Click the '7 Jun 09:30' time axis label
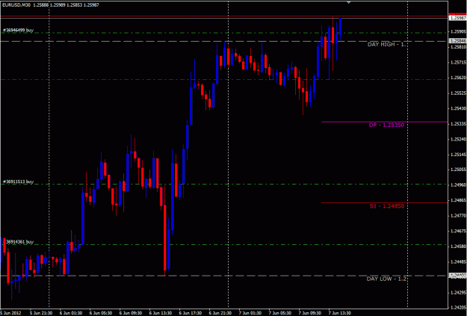Screen dimensions: 467x316 (x=309, y=313)
